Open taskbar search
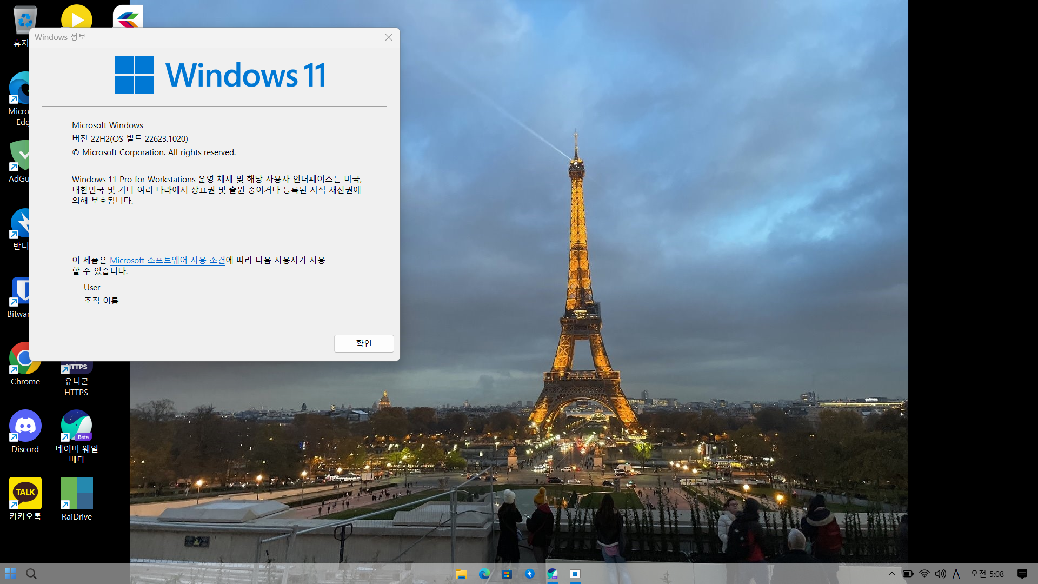 31,574
